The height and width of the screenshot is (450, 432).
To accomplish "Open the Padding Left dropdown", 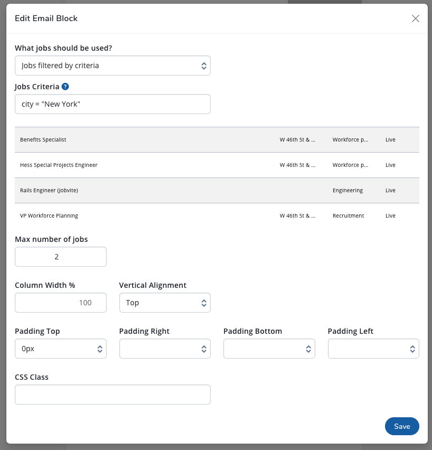I will (x=373, y=349).
